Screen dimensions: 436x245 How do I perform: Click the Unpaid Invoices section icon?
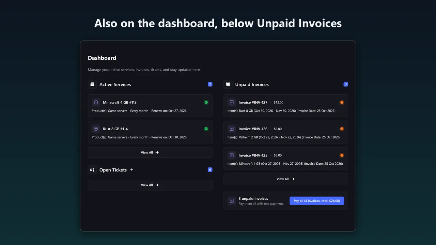(x=228, y=84)
